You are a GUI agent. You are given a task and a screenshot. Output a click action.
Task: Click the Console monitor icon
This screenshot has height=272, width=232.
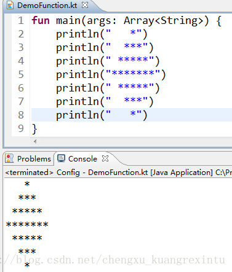tap(61, 158)
